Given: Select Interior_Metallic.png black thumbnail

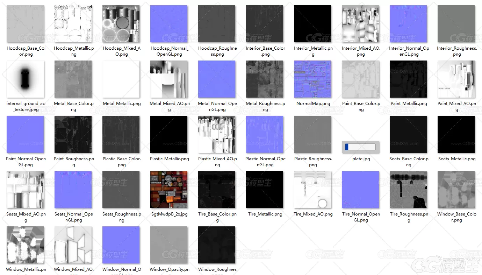Looking at the screenshot, I should click(x=312, y=24).
